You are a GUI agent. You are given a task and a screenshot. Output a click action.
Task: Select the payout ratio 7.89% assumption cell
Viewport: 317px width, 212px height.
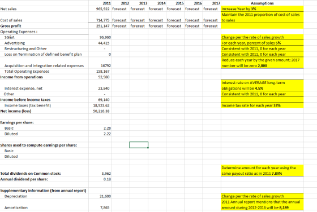(262, 170)
